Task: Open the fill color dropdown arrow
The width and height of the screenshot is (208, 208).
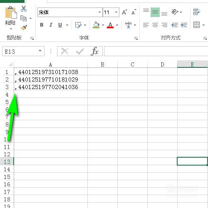Action: 103,25
